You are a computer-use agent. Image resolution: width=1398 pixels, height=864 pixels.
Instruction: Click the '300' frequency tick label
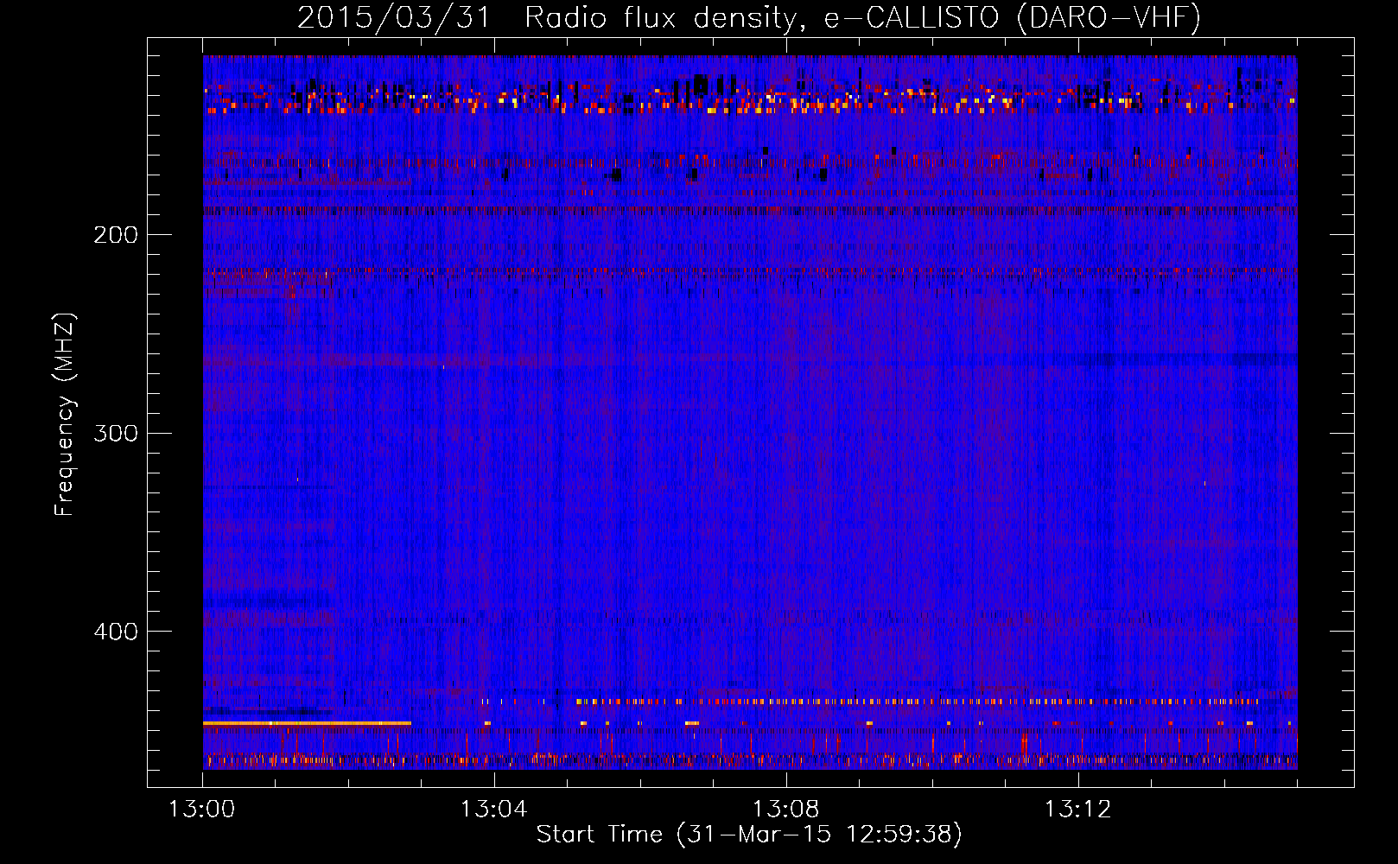pyautogui.click(x=116, y=433)
